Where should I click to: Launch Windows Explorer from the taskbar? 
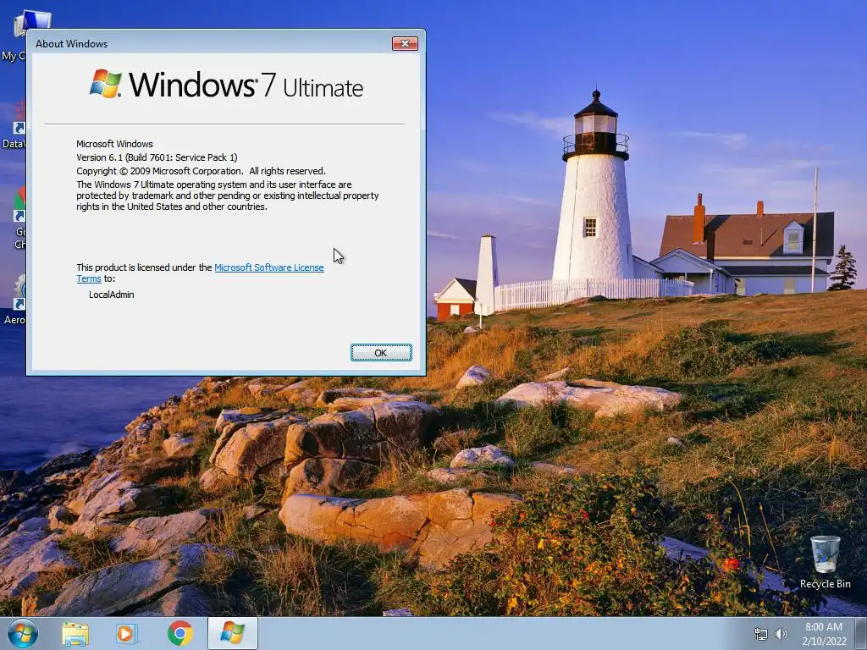click(x=75, y=633)
